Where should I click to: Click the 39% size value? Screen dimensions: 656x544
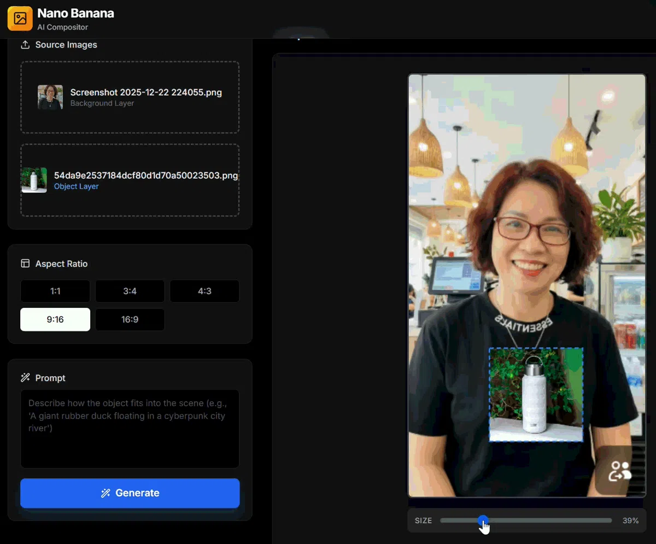point(630,520)
